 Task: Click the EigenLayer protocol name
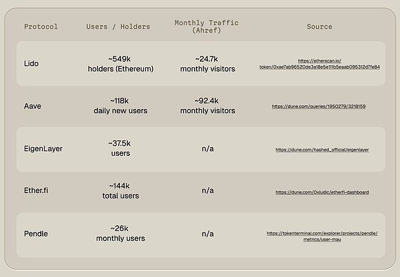coord(43,148)
